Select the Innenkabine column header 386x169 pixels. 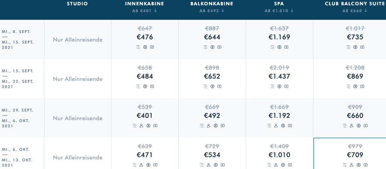coord(144,4)
